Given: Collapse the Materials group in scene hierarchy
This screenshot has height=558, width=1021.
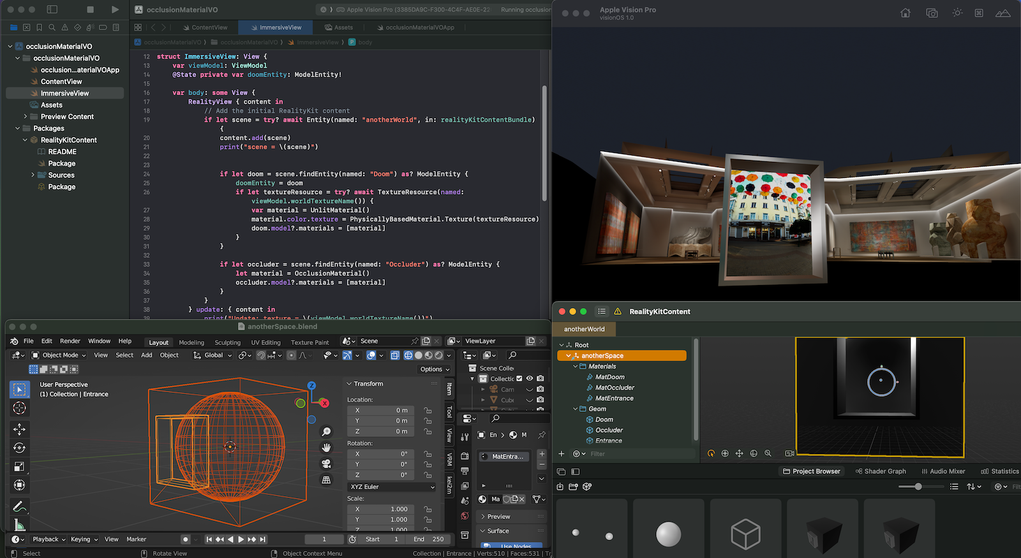Looking at the screenshot, I should point(576,367).
